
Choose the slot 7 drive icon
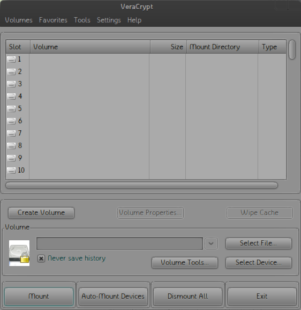pyautogui.click(x=11, y=133)
